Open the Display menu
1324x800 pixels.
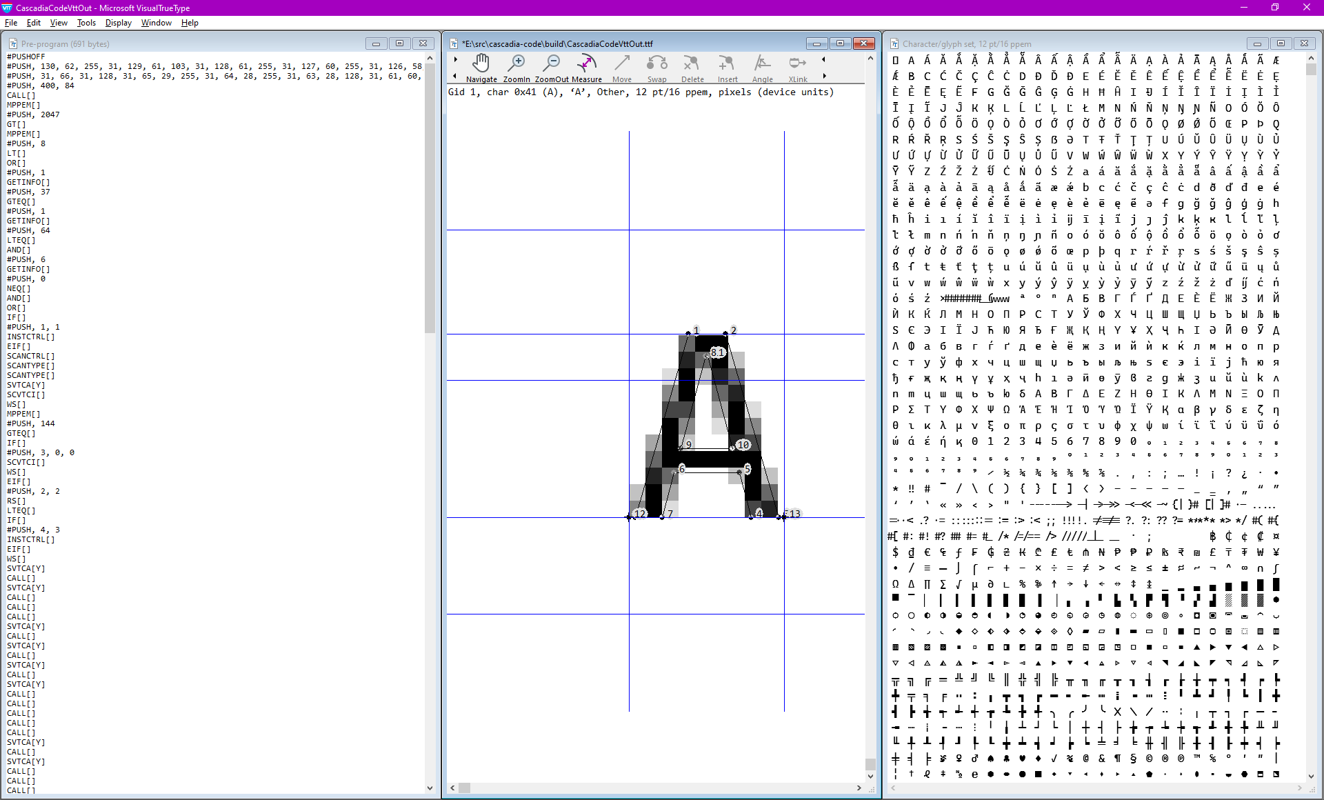point(118,23)
